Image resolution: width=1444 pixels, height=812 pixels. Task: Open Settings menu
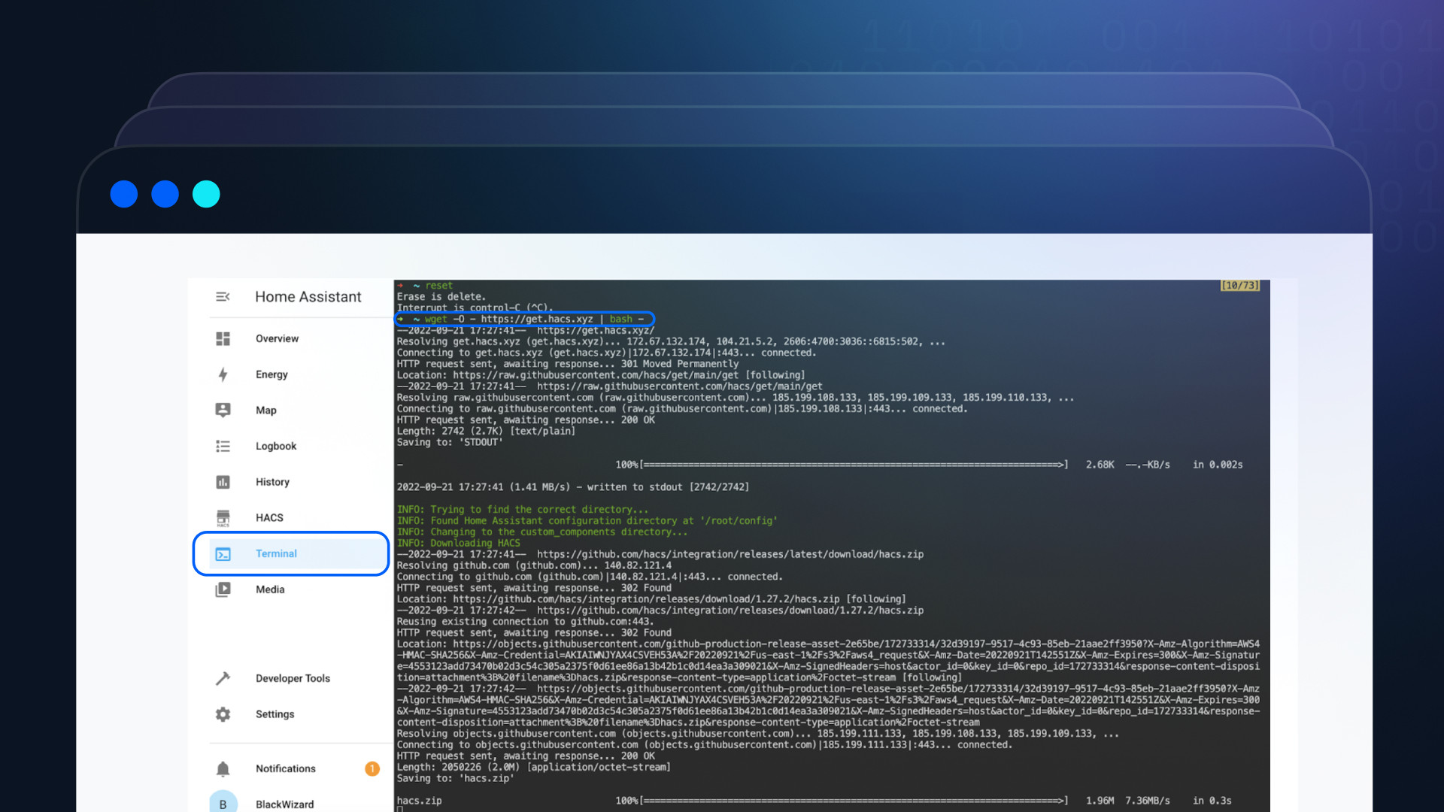[275, 714]
